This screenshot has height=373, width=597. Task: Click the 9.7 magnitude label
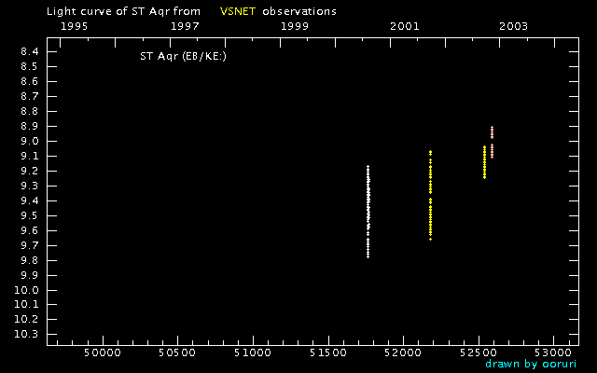pos(30,245)
